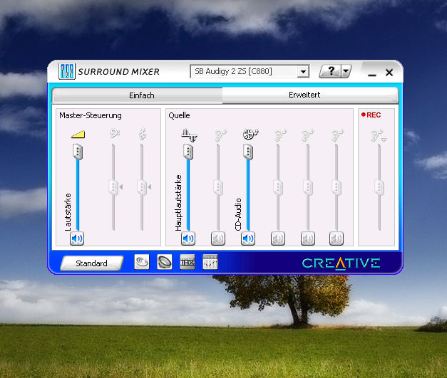Click the greyed ear icon of sixth Quelle channel
This screenshot has width=447, height=378.
coord(337,135)
